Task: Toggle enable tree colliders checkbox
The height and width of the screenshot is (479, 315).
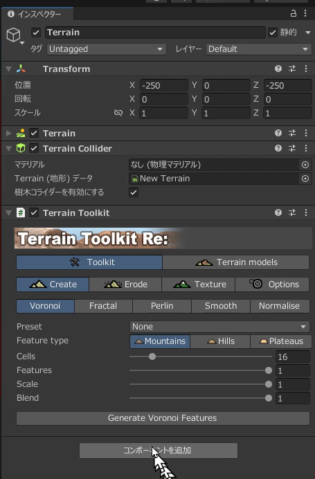Action: coord(134,192)
